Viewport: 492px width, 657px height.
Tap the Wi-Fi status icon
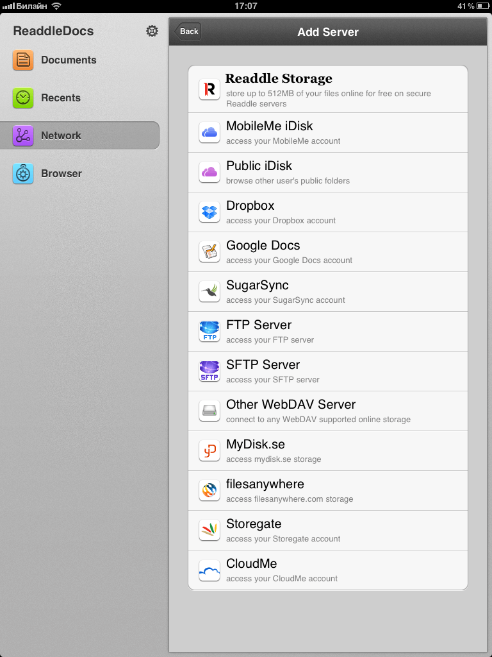pos(56,6)
